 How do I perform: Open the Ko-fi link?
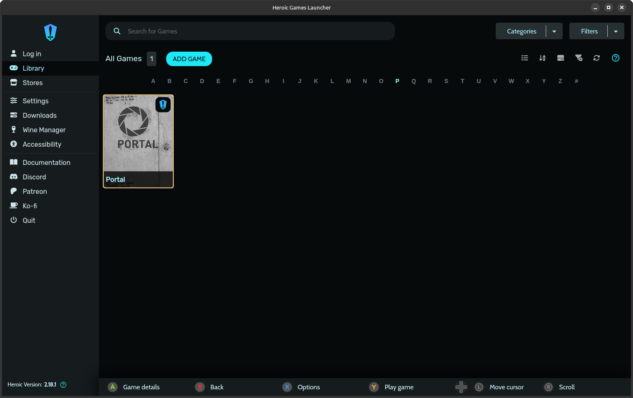50,206
